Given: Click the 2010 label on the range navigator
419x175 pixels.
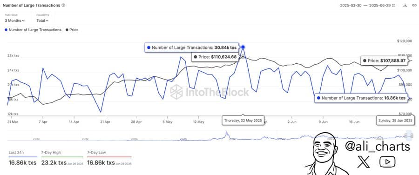Looking at the screenshot, I should coord(36,139).
